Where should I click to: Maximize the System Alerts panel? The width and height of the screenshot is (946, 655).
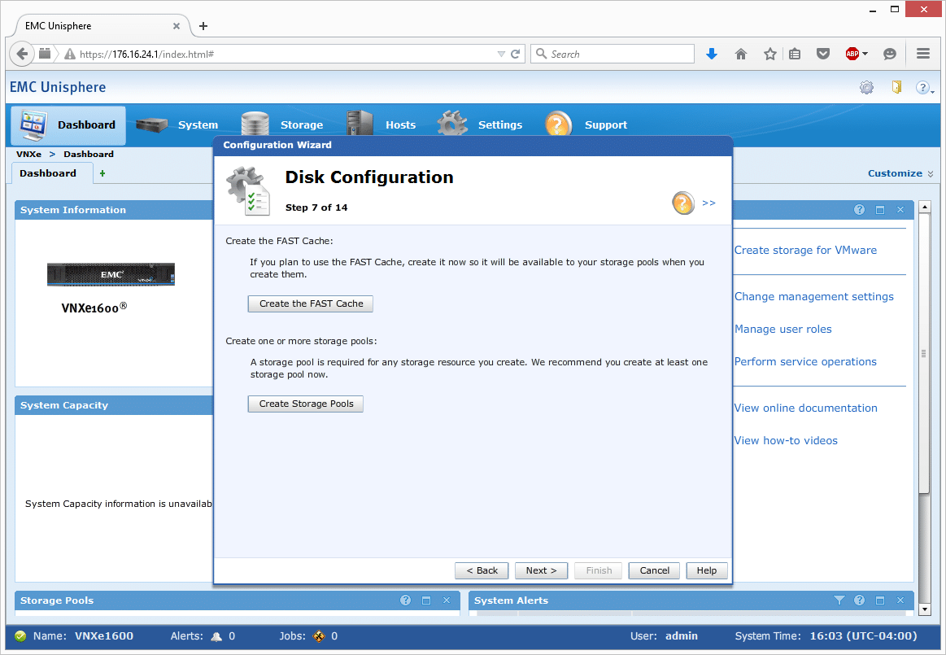(x=880, y=600)
